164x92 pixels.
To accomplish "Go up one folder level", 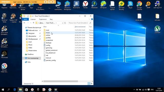I will (x=34, y=23).
